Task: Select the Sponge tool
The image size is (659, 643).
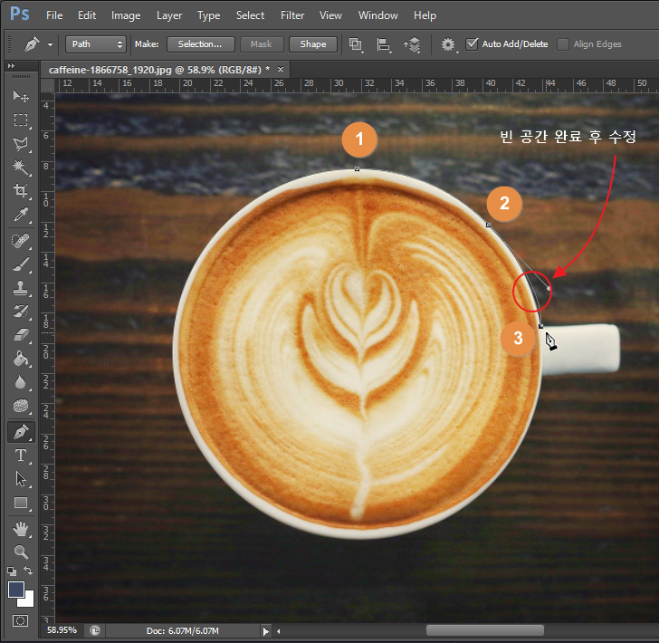Action: point(20,406)
